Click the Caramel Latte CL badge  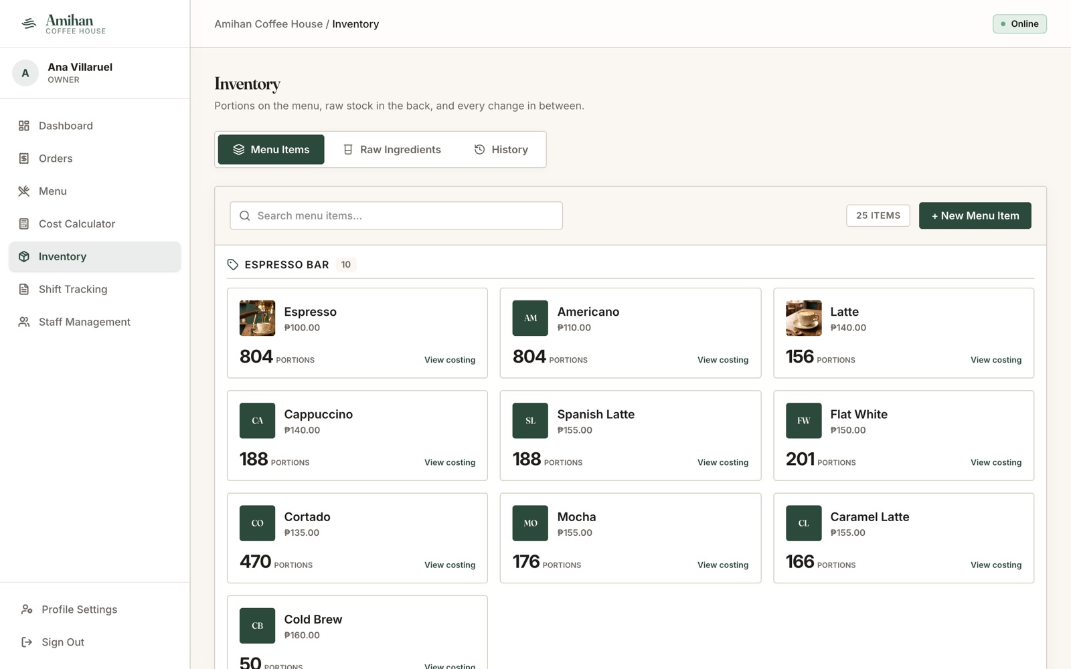click(803, 523)
